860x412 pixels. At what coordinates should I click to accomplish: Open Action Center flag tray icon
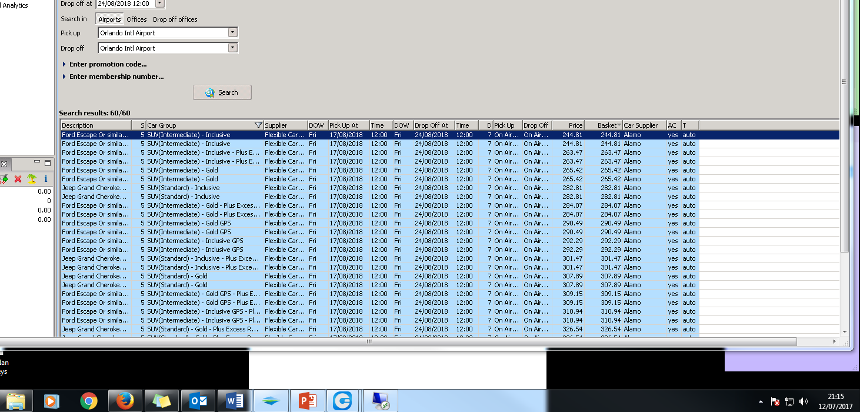(x=775, y=402)
